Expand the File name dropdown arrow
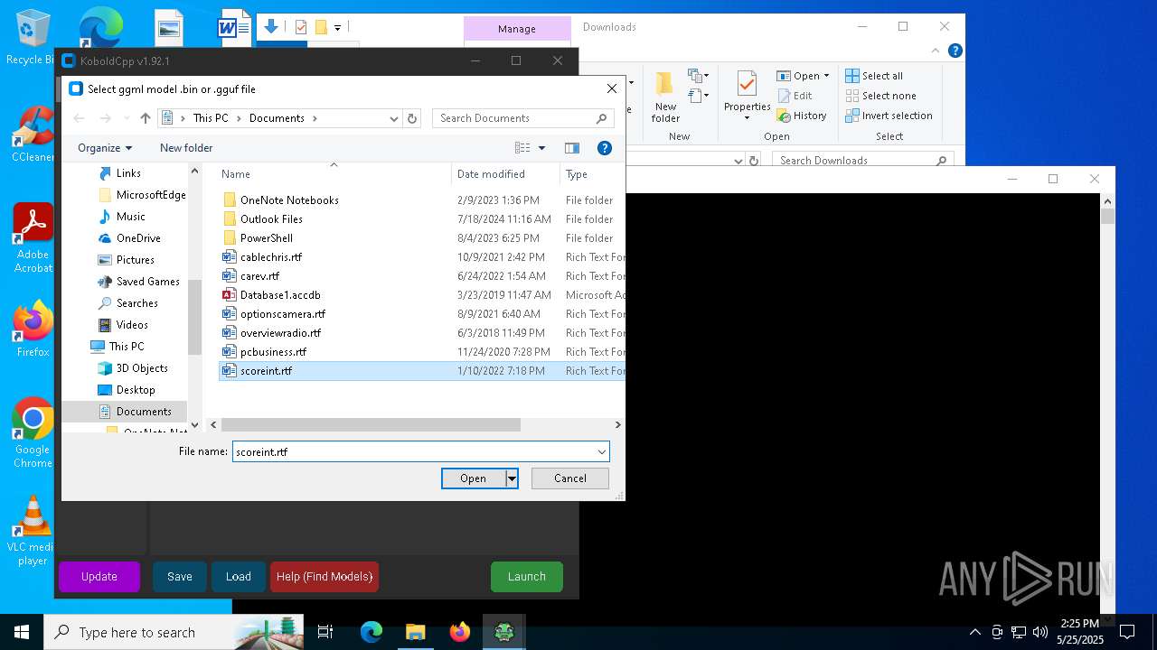The height and width of the screenshot is (650, 1157). coord(601,451)
